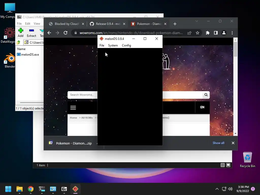Open the Config menu in melonDS
This screenshot has height=195, width=260.
pyautogui.click(x=126, y=45)
